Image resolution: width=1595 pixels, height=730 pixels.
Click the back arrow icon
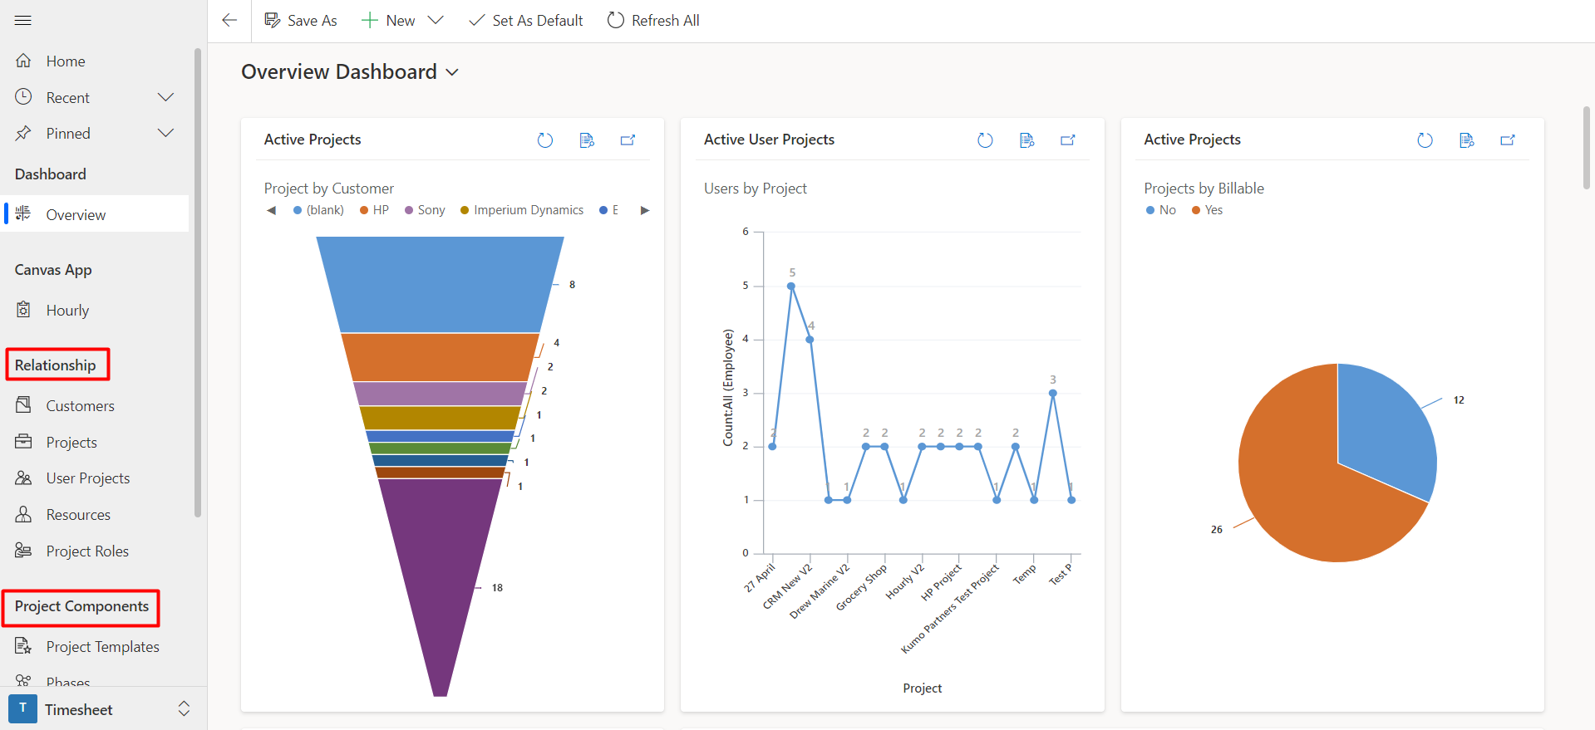[x=229, y=20]
